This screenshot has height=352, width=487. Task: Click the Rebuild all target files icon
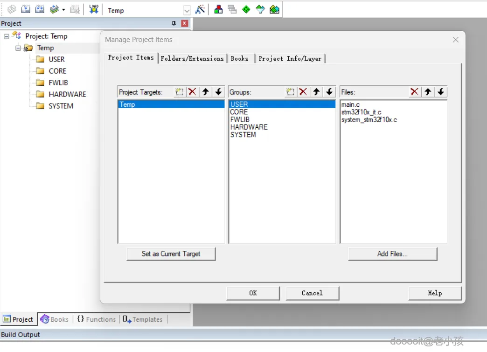40,9
